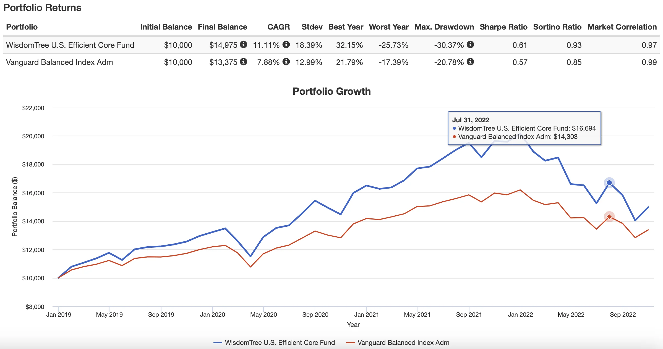Image resolution: width=663 pixels, height=349 pixels.
Task: Click the Jan 2020 x-axis label
Action: pyautogui.click(x=212, y=315)
